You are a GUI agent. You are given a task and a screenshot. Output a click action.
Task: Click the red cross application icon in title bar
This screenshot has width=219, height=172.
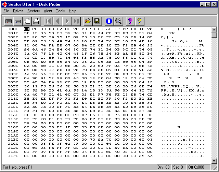coord(5,4)
